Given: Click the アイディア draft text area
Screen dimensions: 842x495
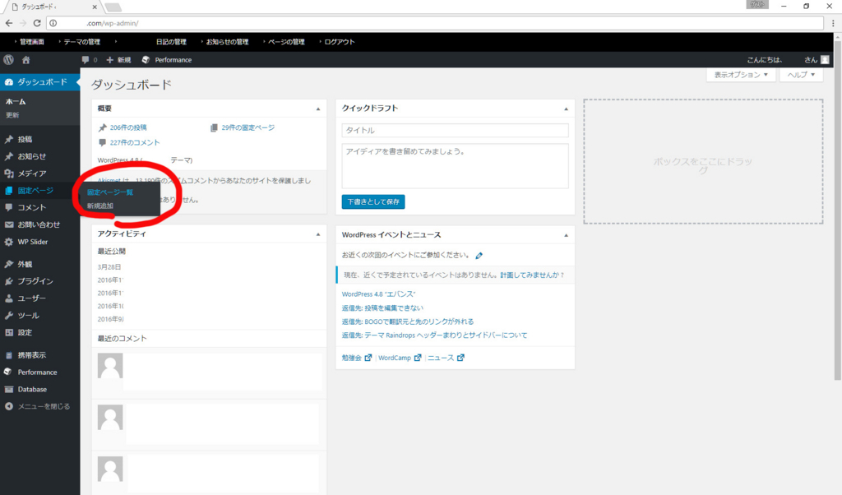Looking at the screenshot, I should [455, 166].
